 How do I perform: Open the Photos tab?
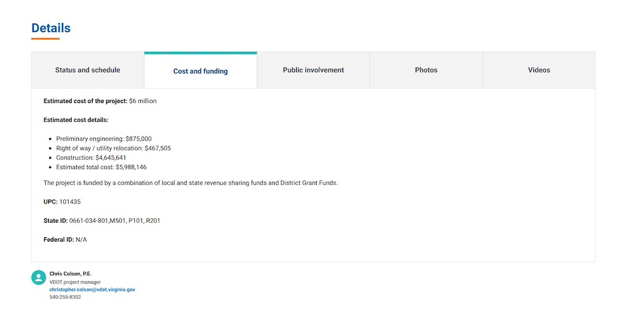(426, 70)
